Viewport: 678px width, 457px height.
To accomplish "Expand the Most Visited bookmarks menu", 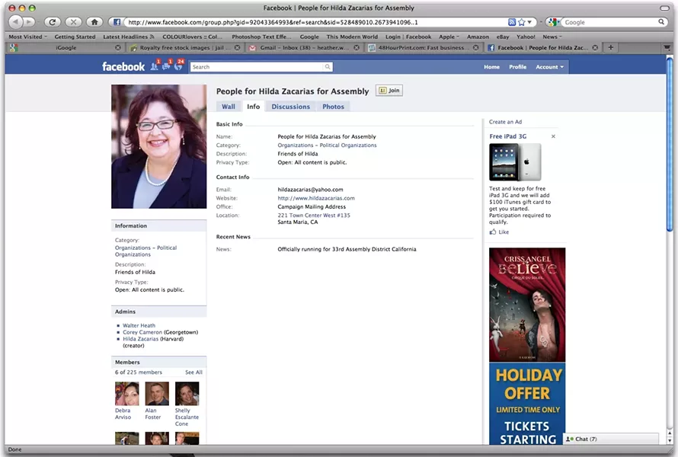I will [x=27, y=37].
